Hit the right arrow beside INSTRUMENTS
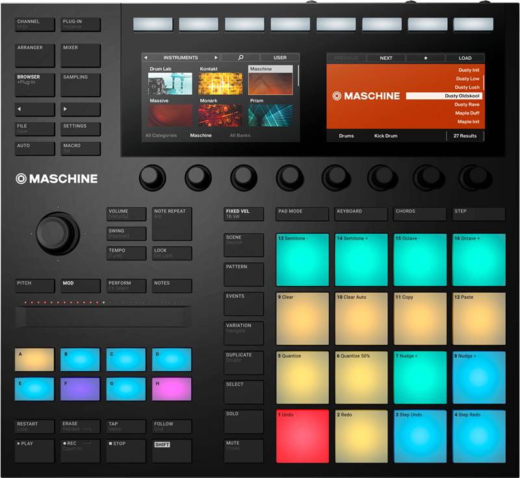The height and width of the screenshot is (478, 520). 216,58
